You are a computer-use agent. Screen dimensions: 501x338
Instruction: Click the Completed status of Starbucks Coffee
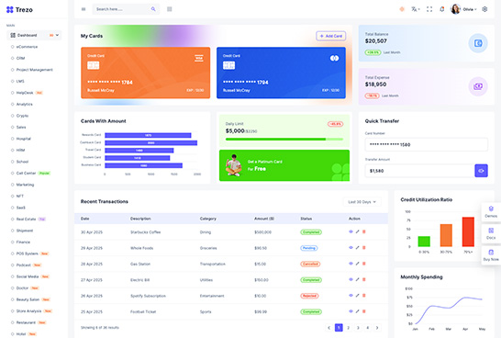[x=311, y=232]
